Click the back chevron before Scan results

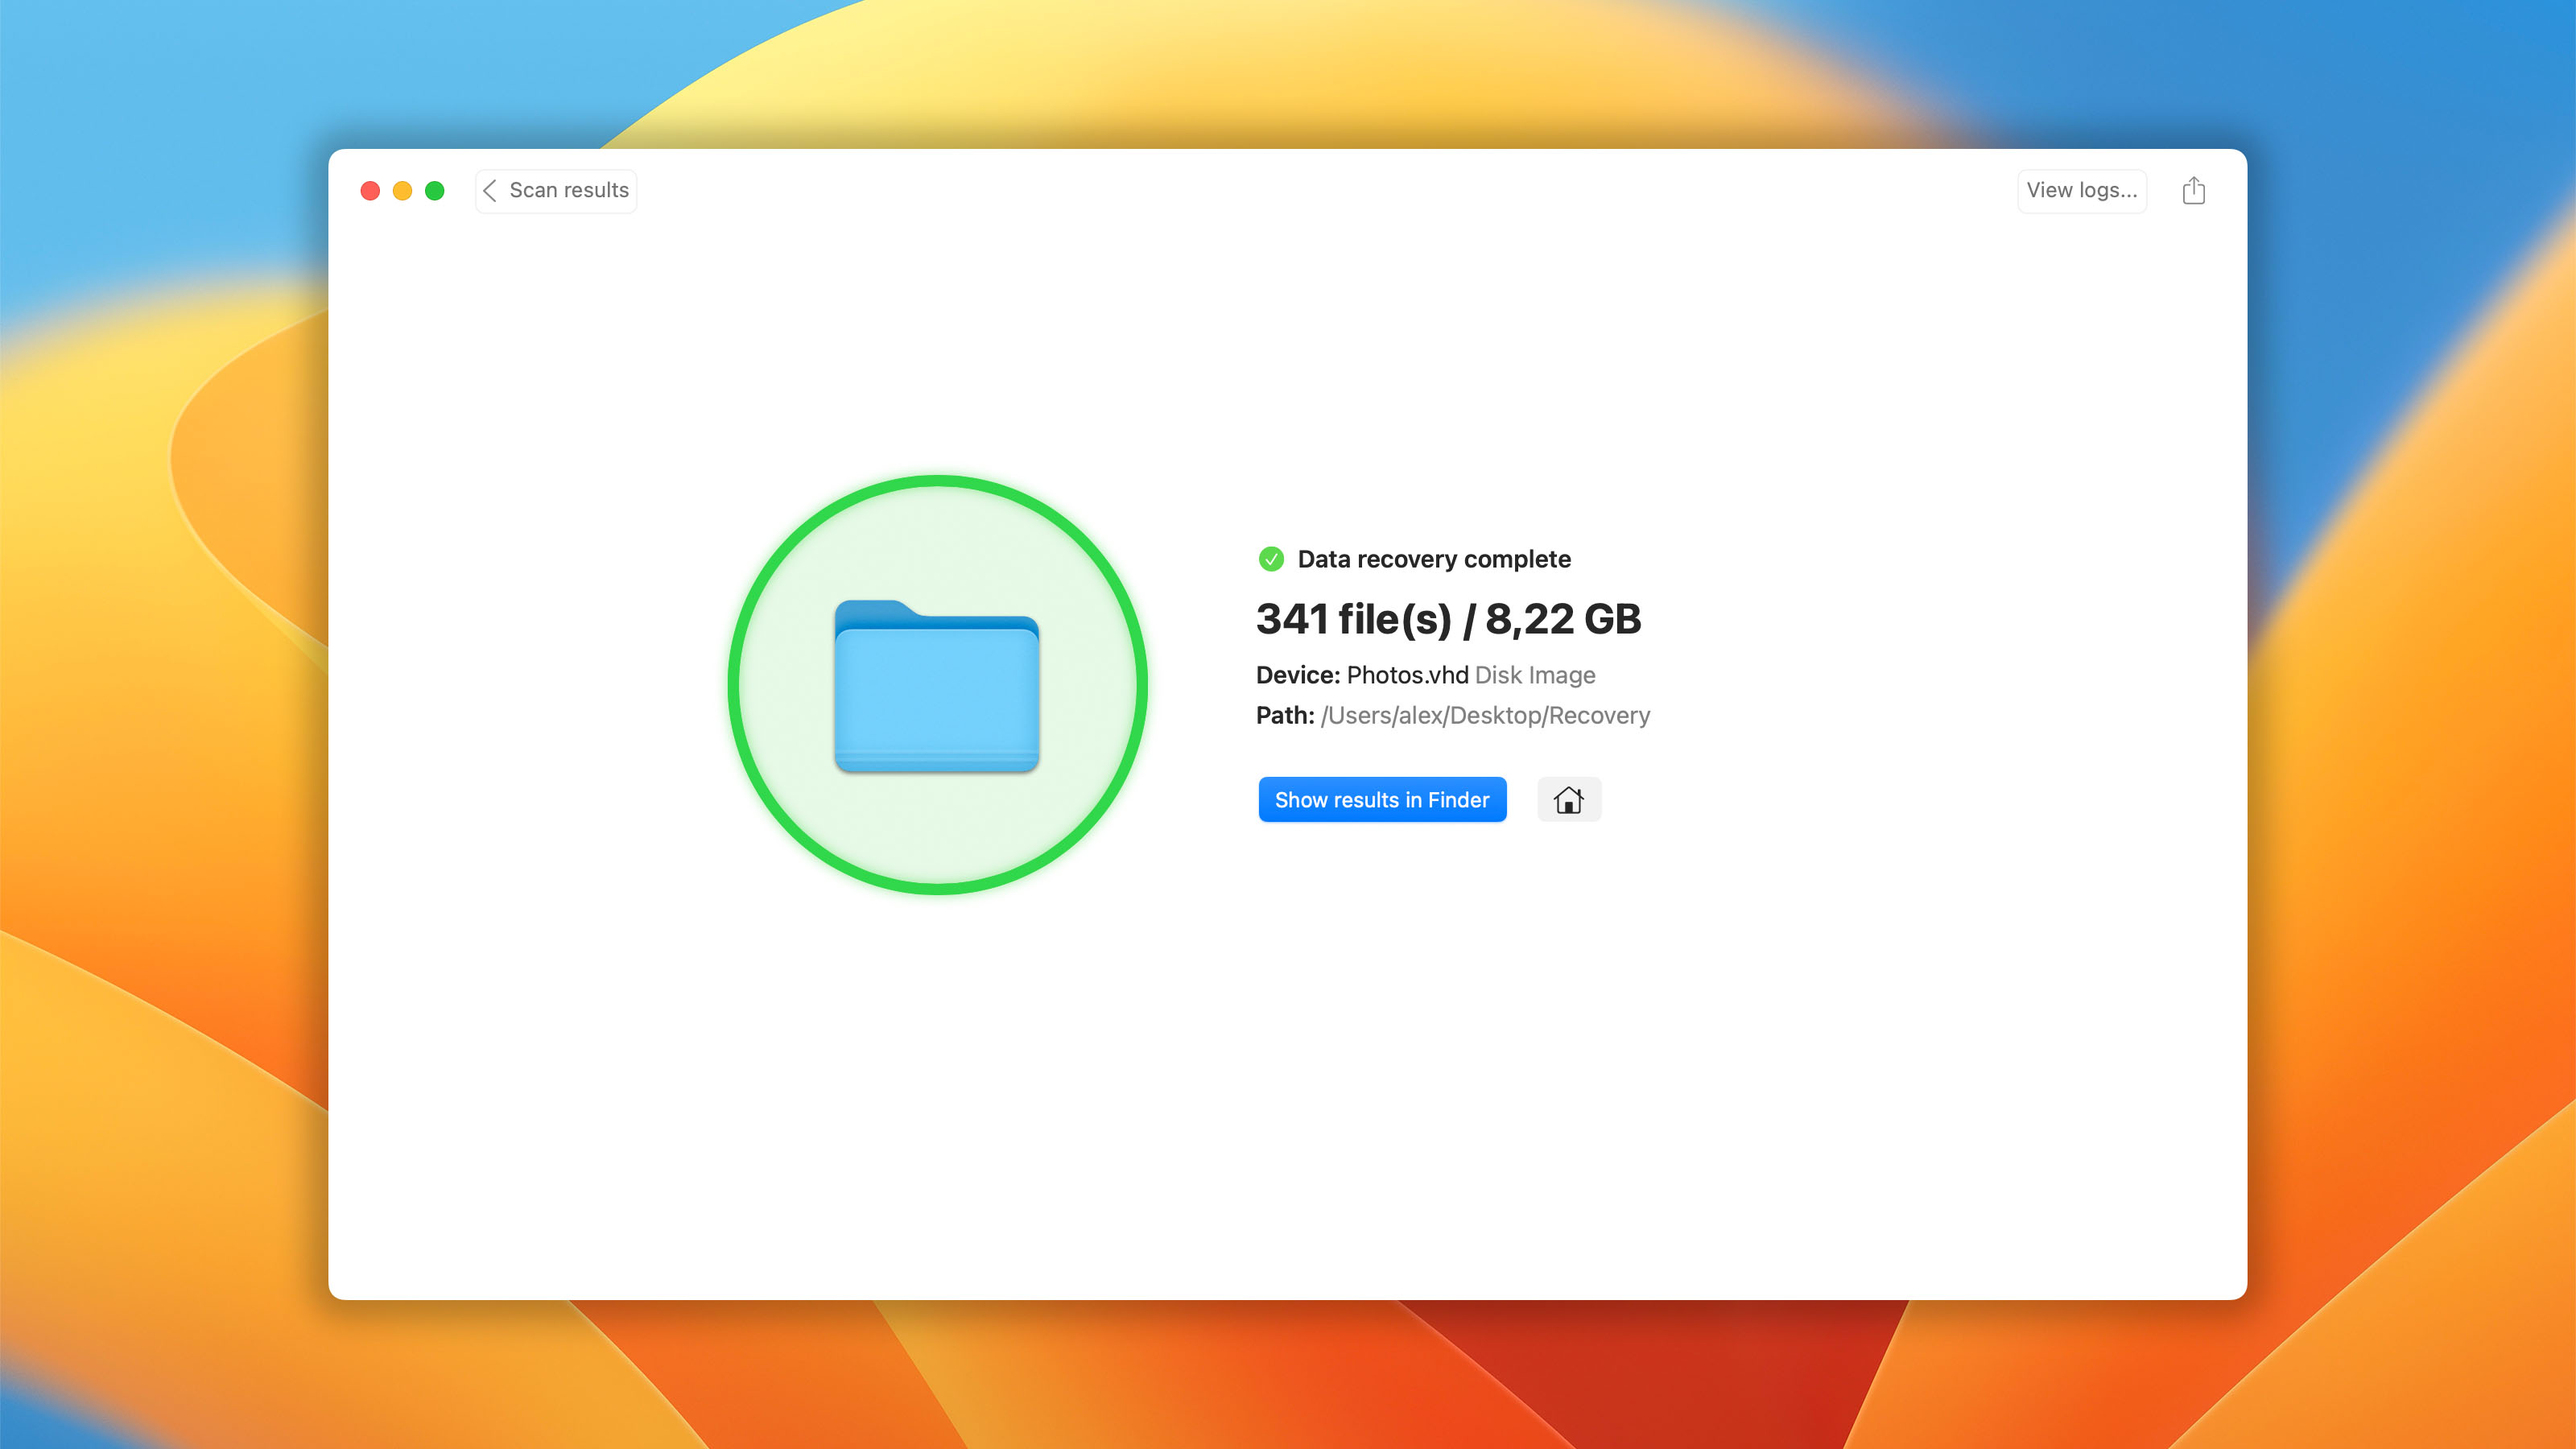(x=490, y=190)
